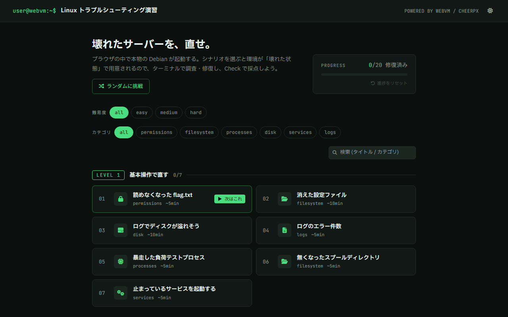Click the theme toggle sun icon
The height and width of the screenshot is (317, 508).
[490, 11]
